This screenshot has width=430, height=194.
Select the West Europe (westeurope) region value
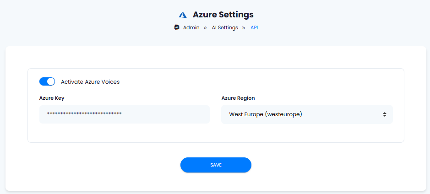click(266, 114)
